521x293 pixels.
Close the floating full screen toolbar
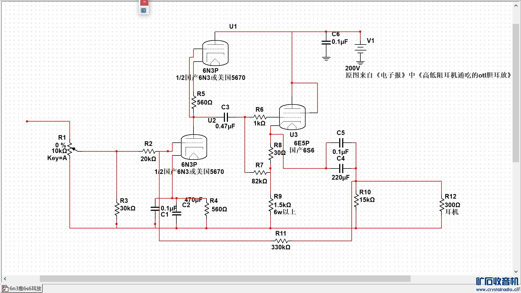click(x=144, y=2)
